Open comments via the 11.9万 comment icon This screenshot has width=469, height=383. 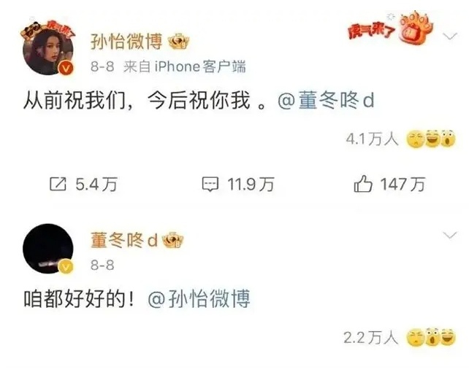pos(210,184)
